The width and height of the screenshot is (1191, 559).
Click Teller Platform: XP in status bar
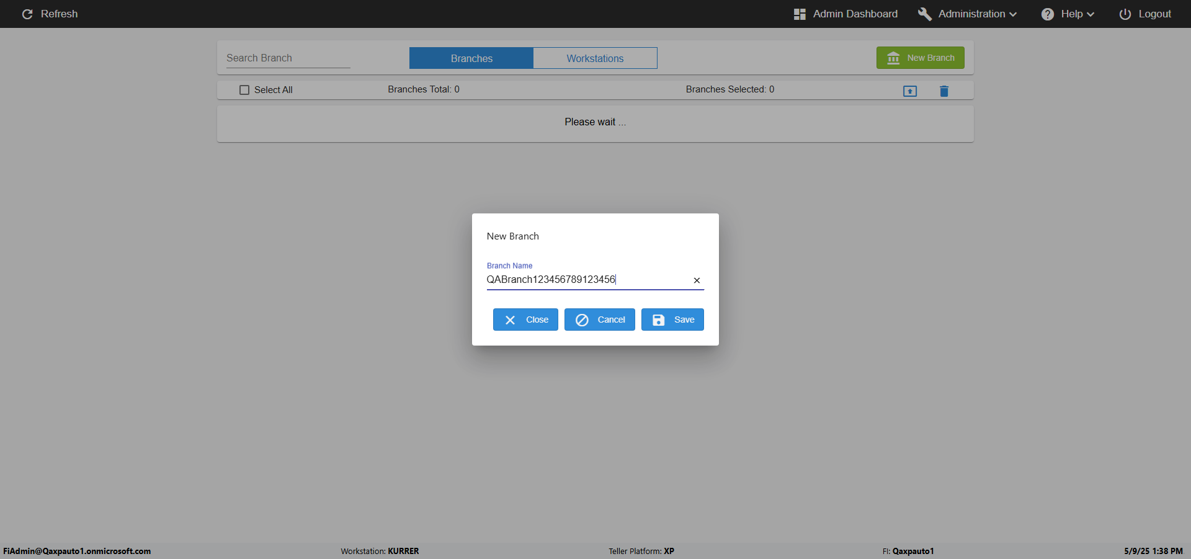point(641,551)
